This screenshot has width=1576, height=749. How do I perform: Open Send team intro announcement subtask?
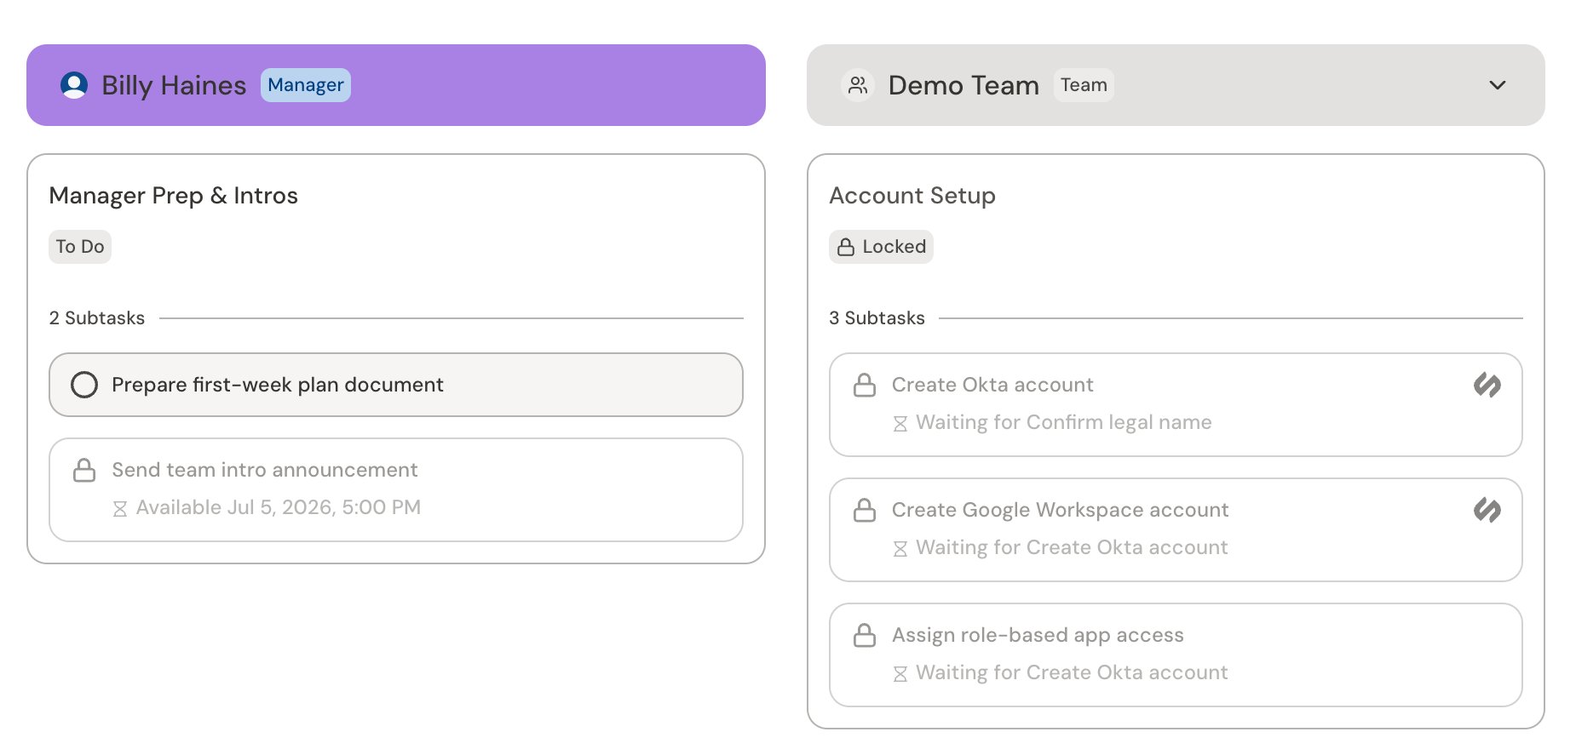tap(396, 489)
